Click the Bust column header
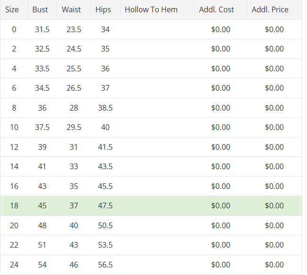 pyautogui.click(x=40, y=9)
